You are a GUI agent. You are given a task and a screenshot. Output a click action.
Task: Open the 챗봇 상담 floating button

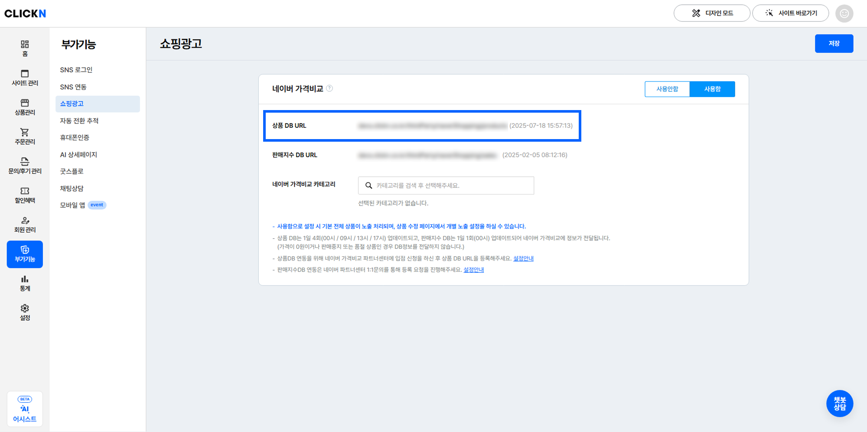[840, 403]
